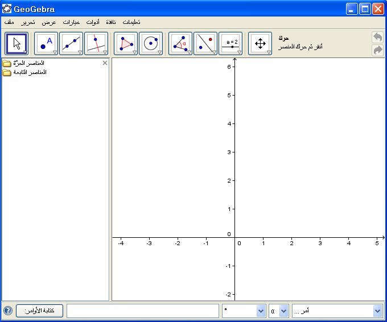Open the عرض (View) menu

[49, 22]
